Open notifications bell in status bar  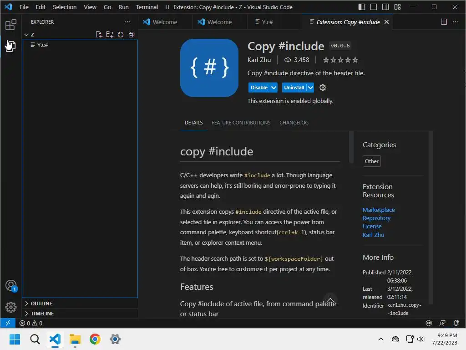coord(456,323)
